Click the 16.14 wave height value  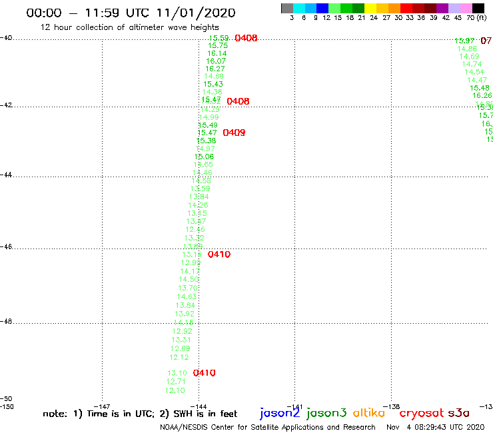click(217, 53)
